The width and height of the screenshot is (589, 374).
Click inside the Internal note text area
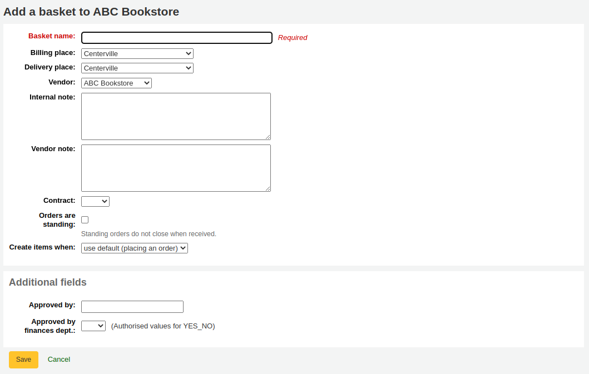pos(175,116)
